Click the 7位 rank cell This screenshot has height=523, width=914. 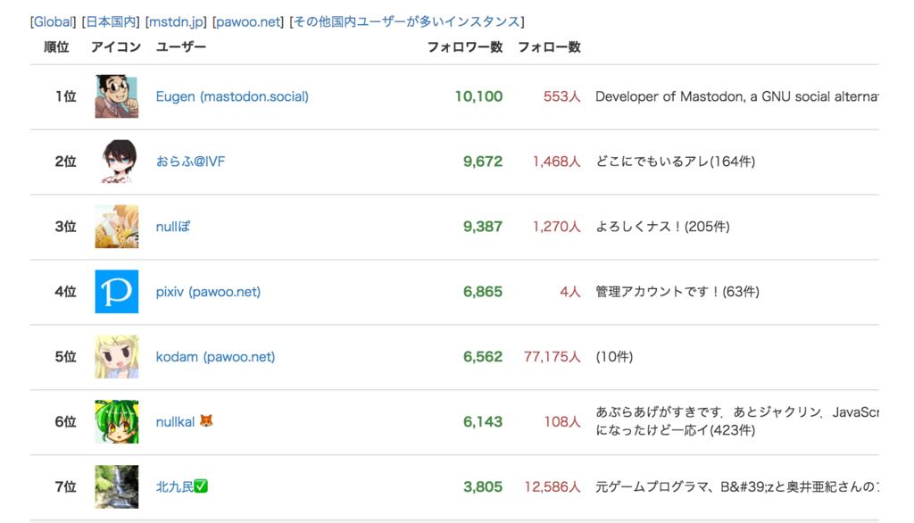coord(66,486)
